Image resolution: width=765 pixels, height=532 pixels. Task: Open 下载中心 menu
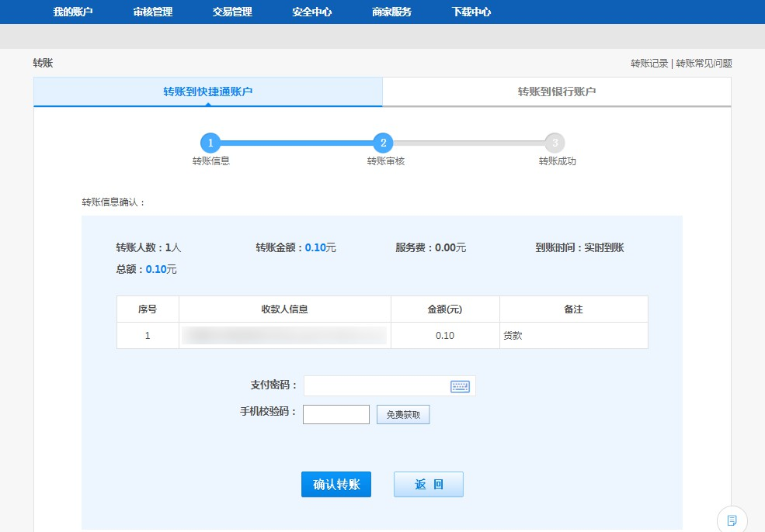point(471,12)
